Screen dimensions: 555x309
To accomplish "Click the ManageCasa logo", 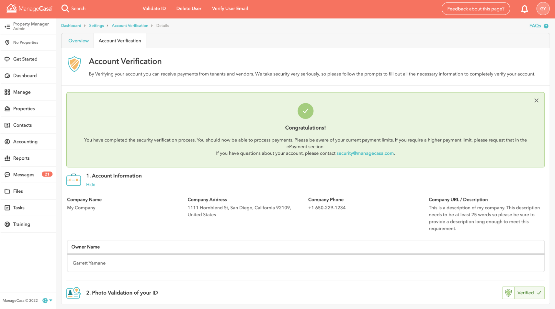I will [29, 9].
